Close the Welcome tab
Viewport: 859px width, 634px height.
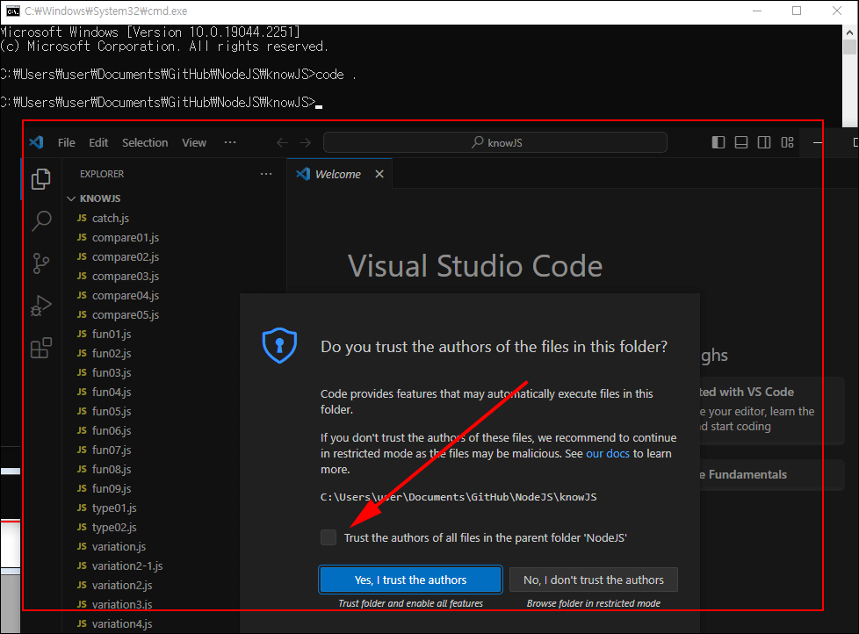[x=379, y=174]
